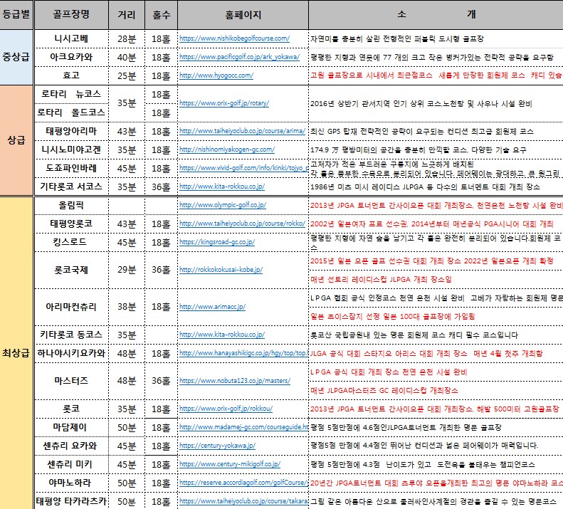Select the 센츄리 요카와 cell
Image resolution: width=563 pixels, height=509 pixels.
tap(71, 446)
